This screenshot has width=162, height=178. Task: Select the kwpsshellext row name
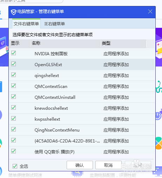[47, 119]
